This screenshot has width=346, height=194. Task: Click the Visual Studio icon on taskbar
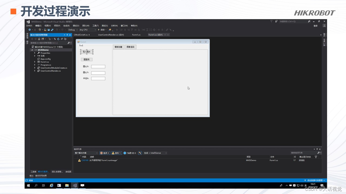point(75,185)
